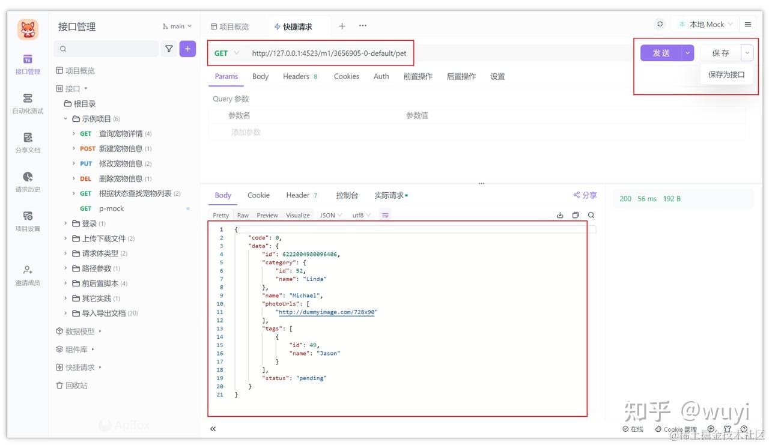The width and height of the screenshot is (769, 445).
Task: Open the hamburger menu in top-right corner
Action: (747, 24)
